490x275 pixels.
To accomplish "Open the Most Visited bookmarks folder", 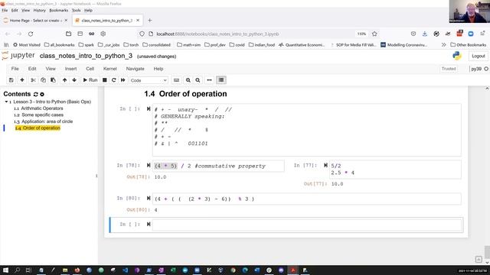I will coord(27,45).
